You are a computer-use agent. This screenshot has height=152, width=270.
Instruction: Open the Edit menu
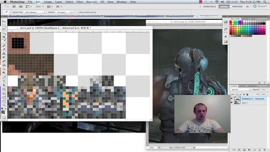coord(38,2)
